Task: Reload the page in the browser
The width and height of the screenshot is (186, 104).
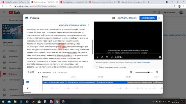Action: (x=10, y=6)
